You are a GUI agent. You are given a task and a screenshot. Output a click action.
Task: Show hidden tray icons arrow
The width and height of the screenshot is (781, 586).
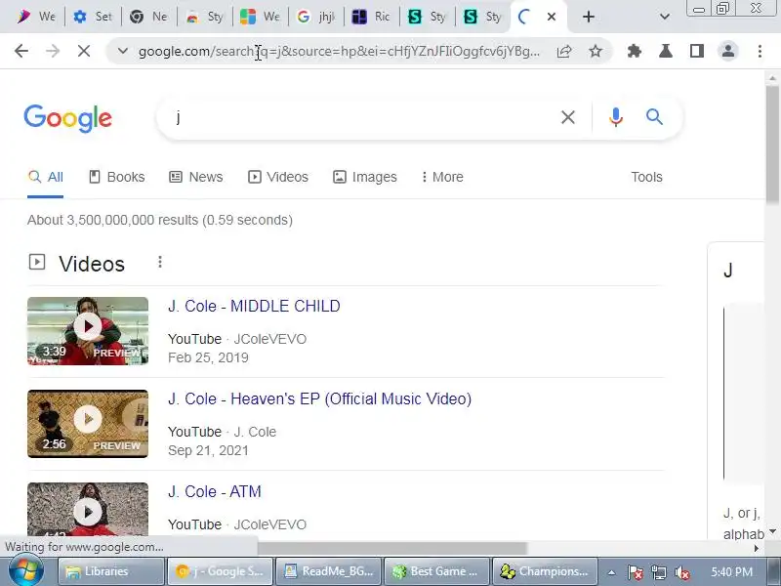point(611,572)
